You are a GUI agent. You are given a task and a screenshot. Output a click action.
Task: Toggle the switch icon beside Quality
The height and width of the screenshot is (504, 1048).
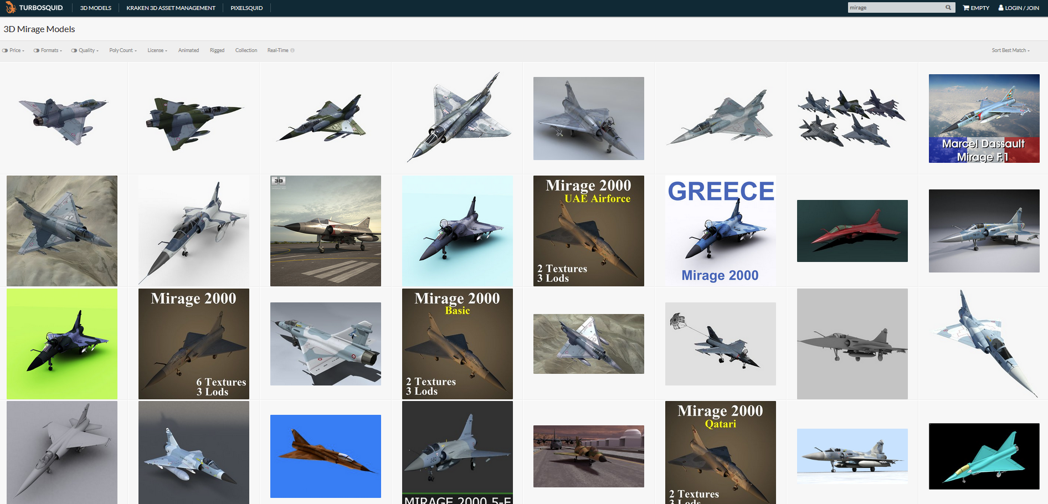(x=74, y=50)
